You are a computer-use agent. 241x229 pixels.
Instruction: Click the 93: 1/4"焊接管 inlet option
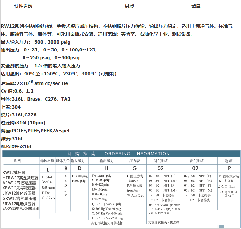[159, 213]
